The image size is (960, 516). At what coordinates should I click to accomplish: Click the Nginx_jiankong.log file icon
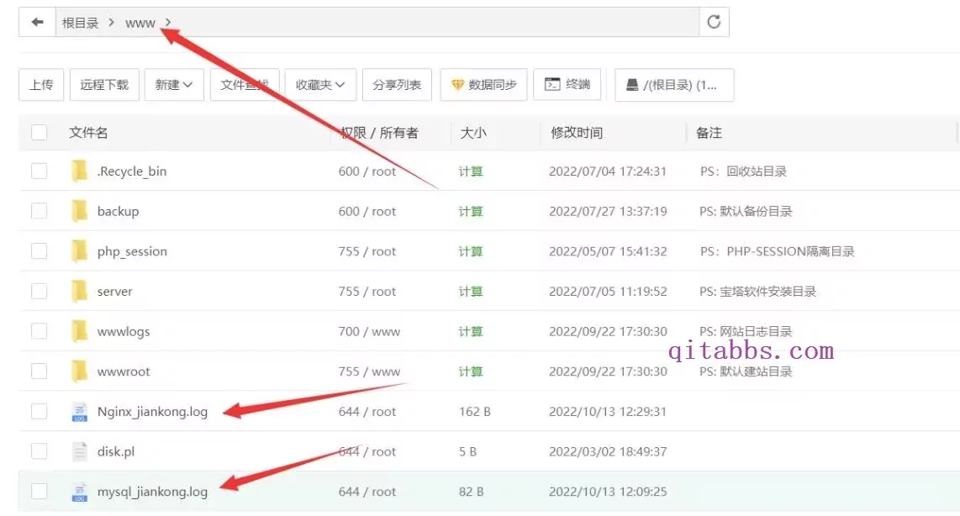(79, 411)
